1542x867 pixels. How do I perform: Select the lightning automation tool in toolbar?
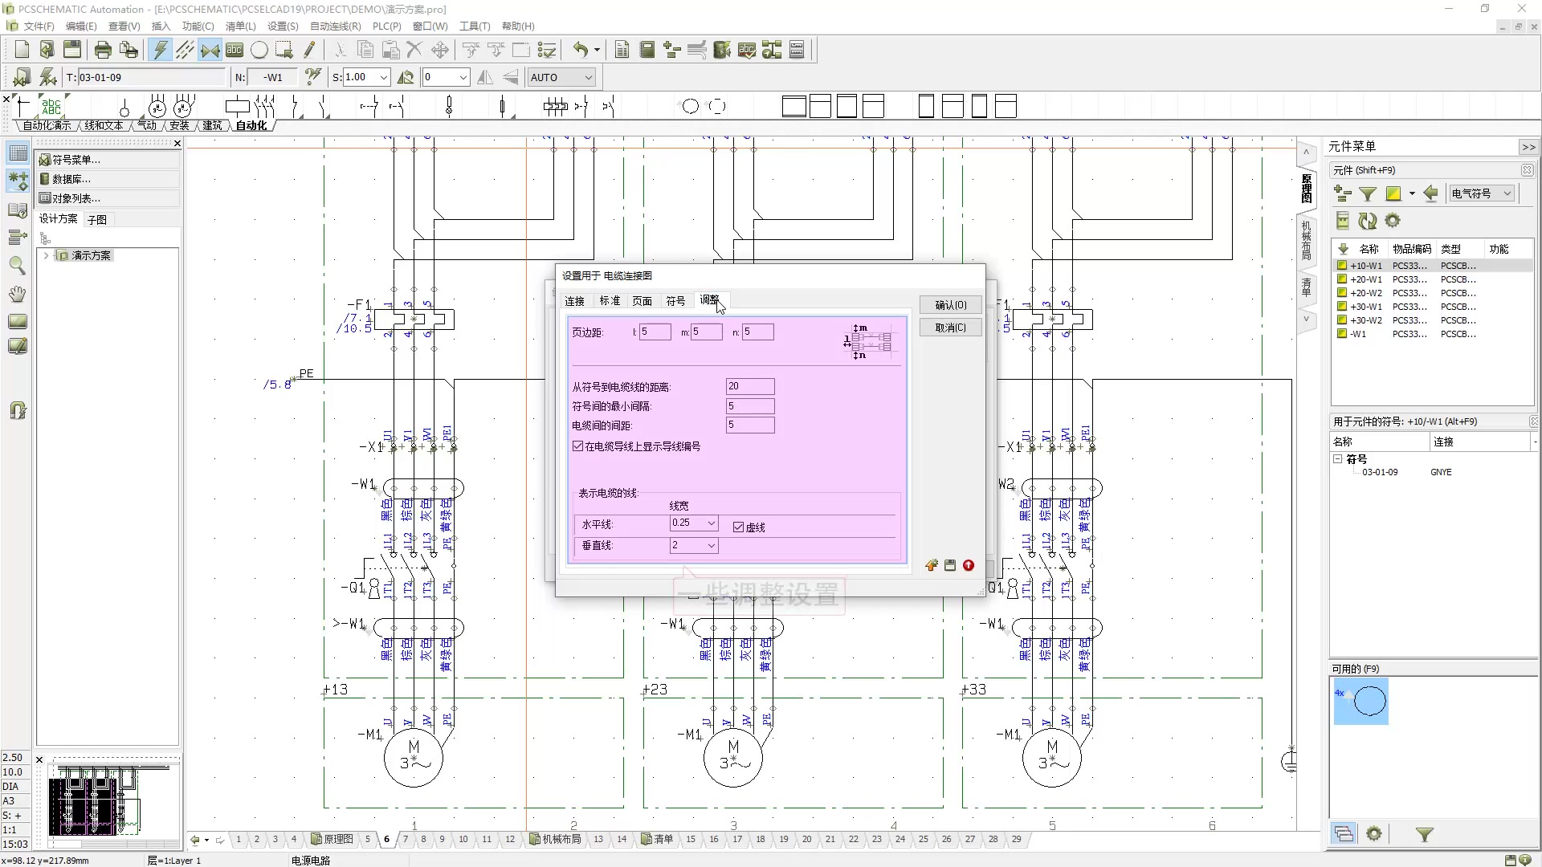161,49
